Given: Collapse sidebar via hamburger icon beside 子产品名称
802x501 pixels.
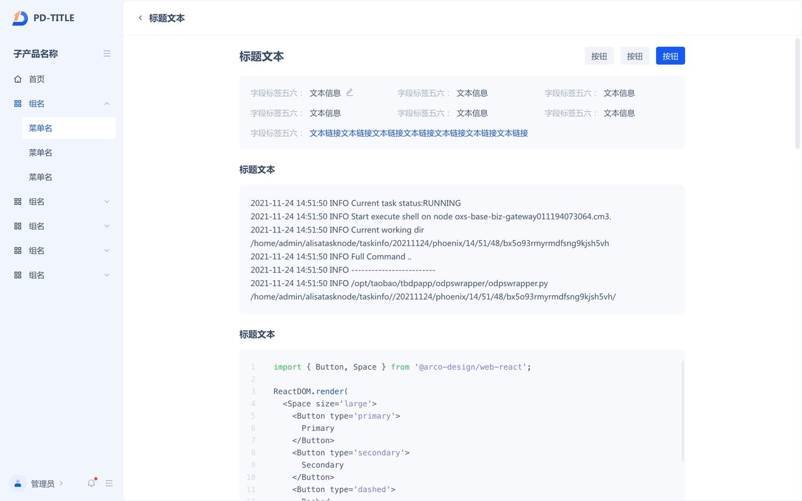Looking at the screenshot, I should (x=107, y=53).
